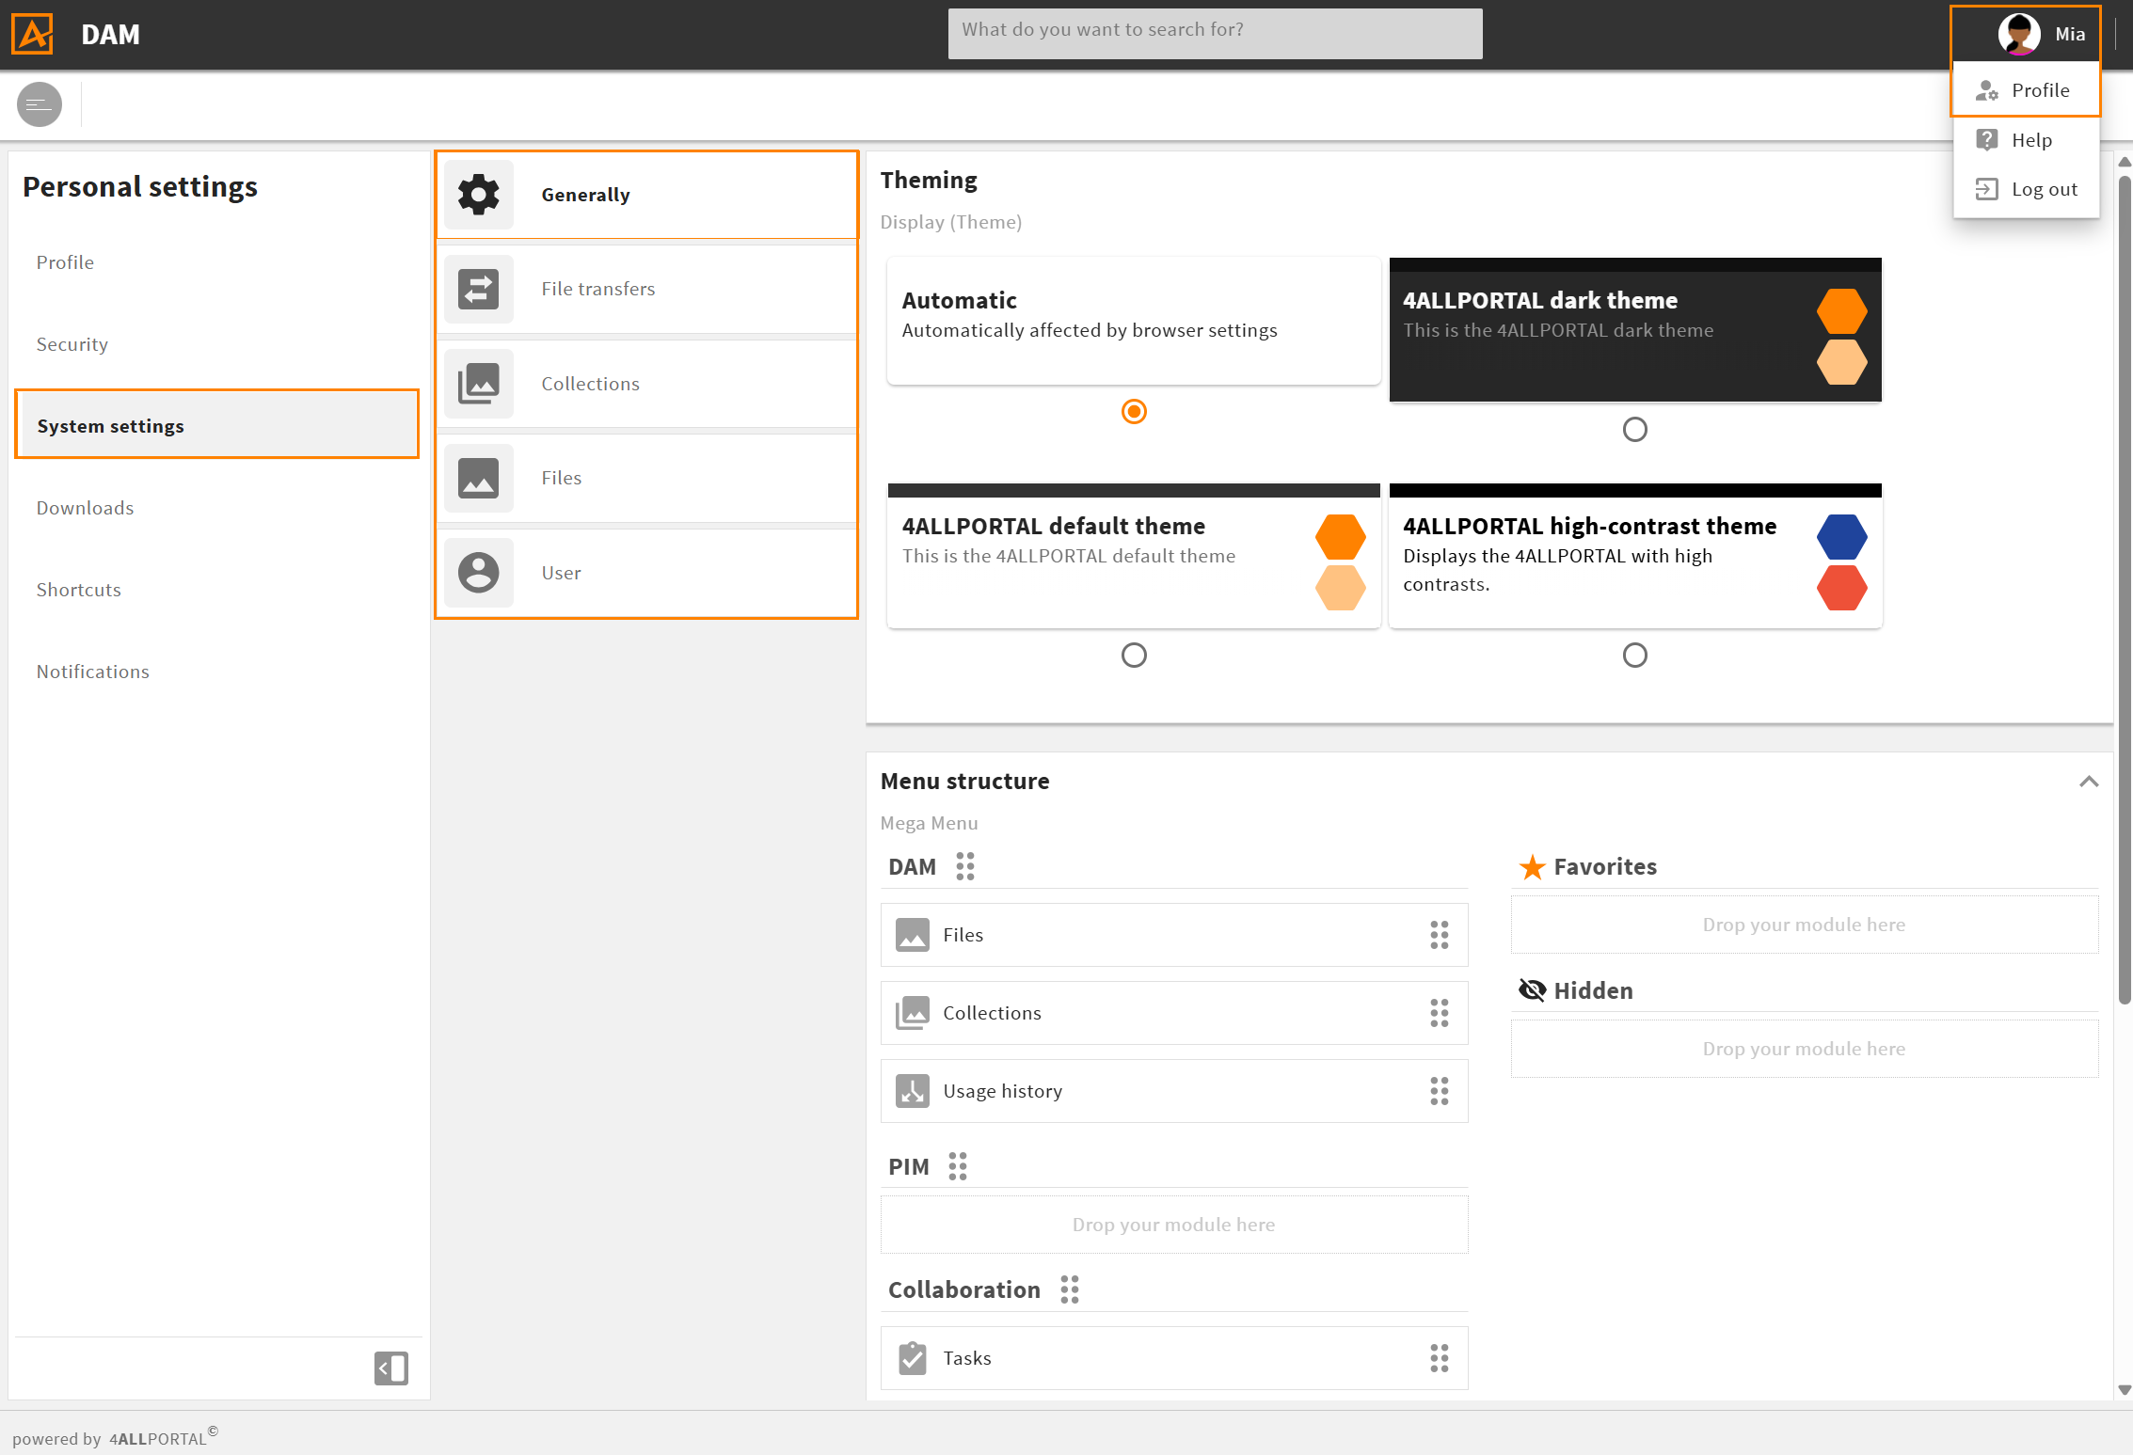Image resolution: width=2133 pixels, height=1455 pixels.
Task: Click the Help question mark icon
Action: tap(1987, 140)
